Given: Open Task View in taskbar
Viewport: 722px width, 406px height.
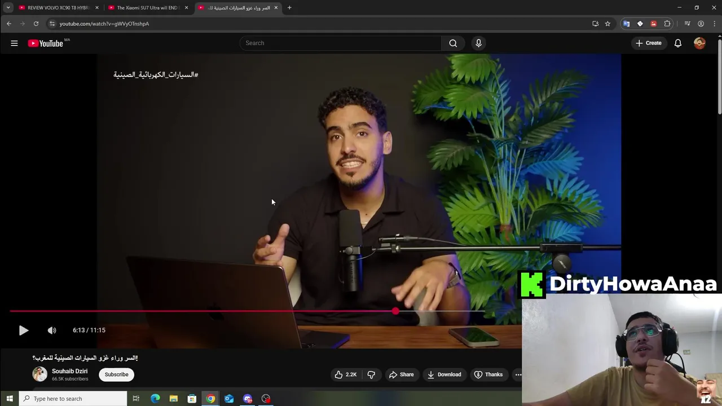Looking at the screenshot, I should 136,399.
